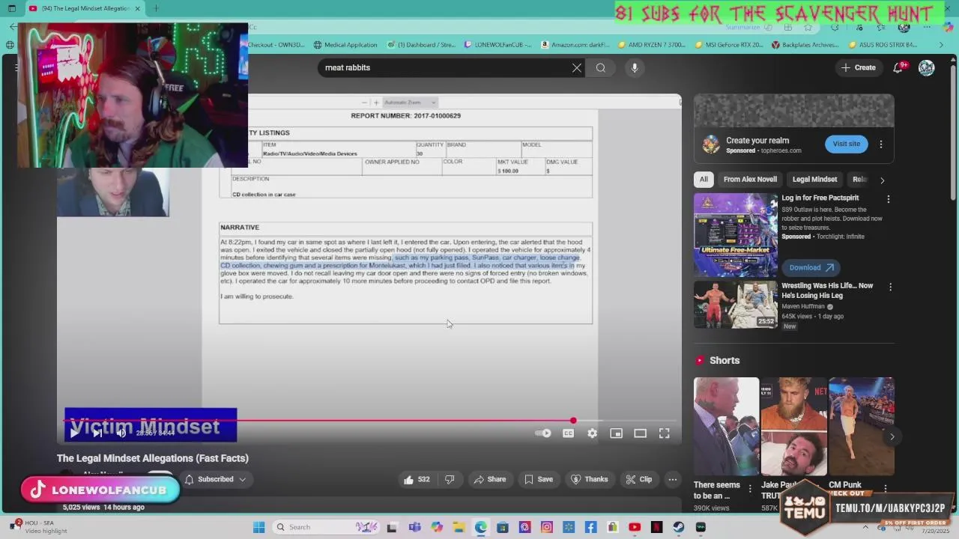Click Create button

pos(858,67)
